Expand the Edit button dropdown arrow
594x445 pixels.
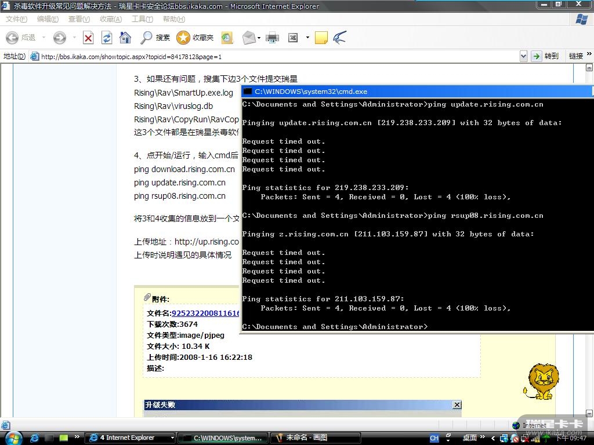307,38
